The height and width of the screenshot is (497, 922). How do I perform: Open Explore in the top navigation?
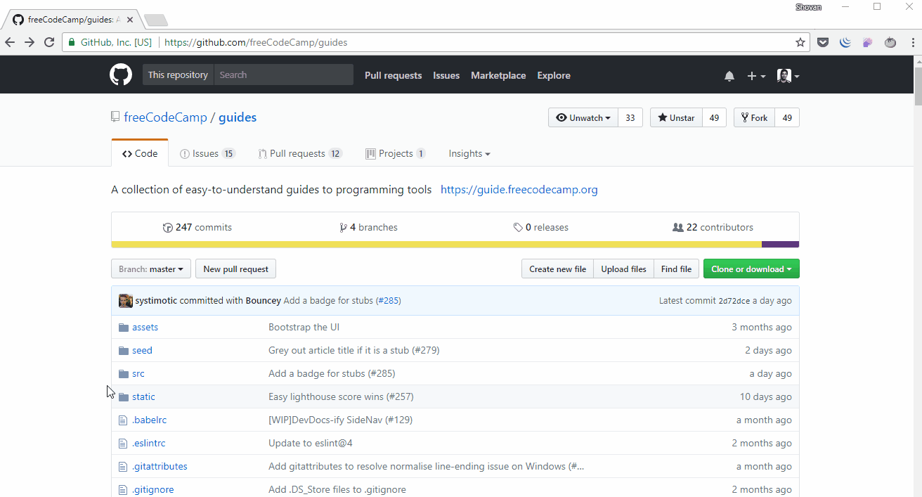[x=554, y=75]
